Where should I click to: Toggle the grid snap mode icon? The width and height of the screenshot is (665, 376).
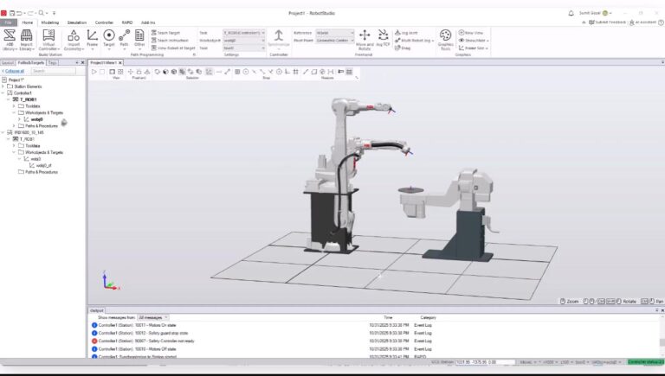[295, 72]
